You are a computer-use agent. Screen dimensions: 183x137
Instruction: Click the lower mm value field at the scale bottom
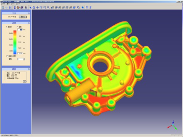coord(20,53)
